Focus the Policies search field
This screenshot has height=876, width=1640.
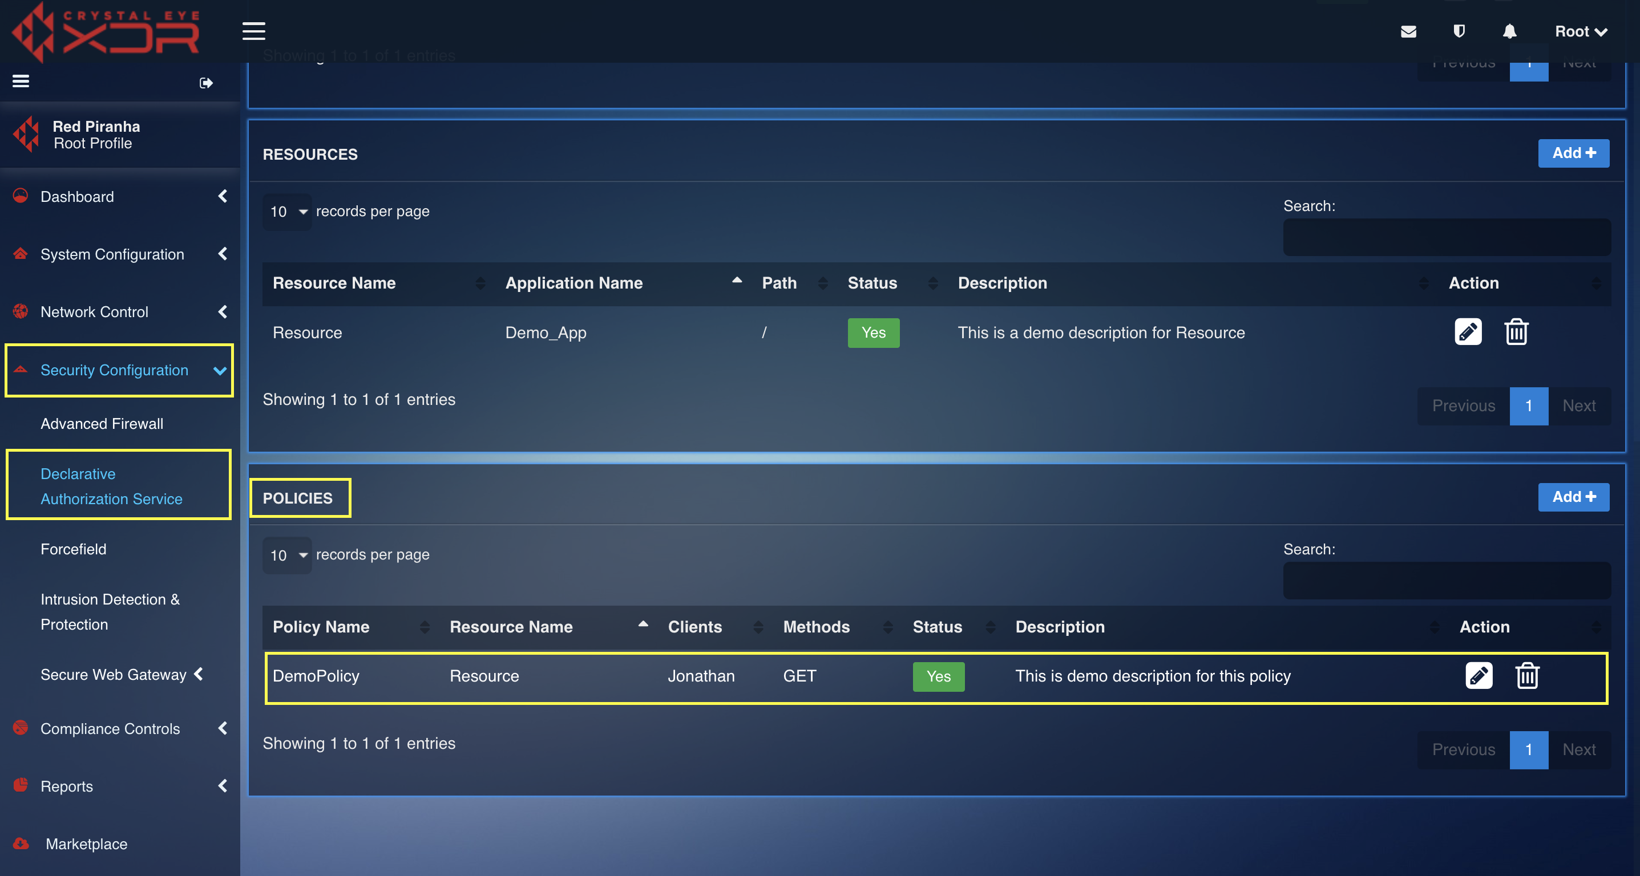coord(1447,580)
